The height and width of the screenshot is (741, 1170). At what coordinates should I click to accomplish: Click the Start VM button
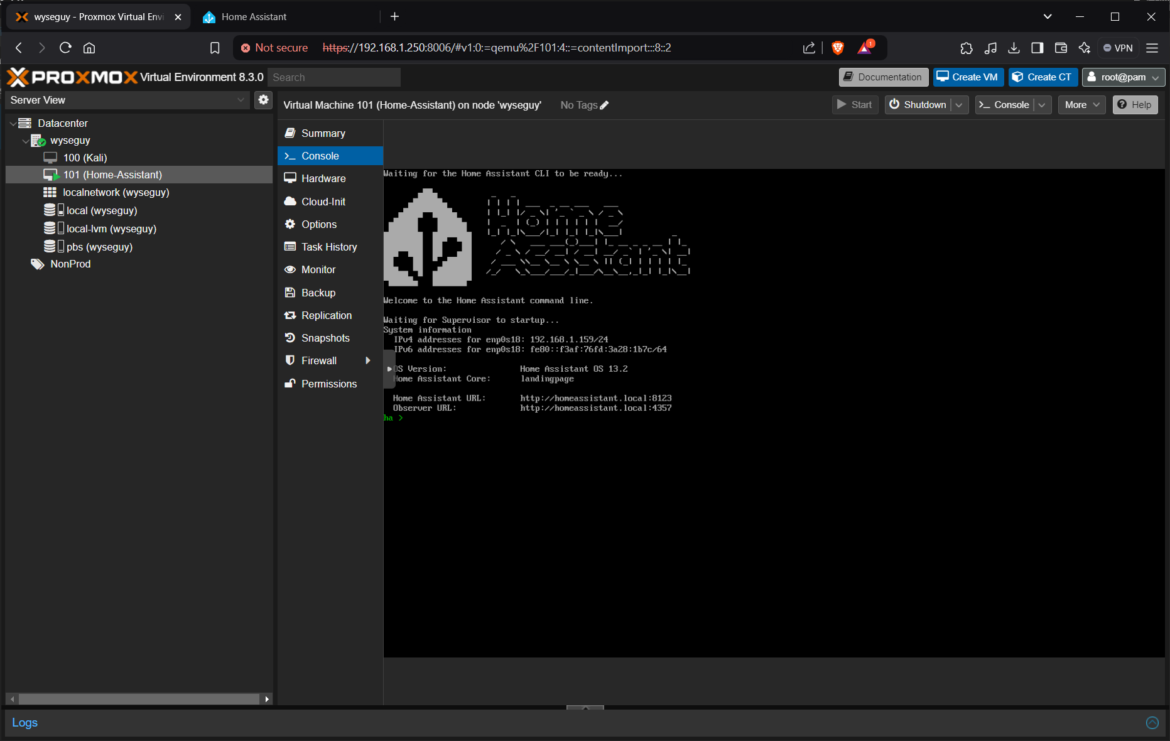pyautogui.click(x=855, y=105)
